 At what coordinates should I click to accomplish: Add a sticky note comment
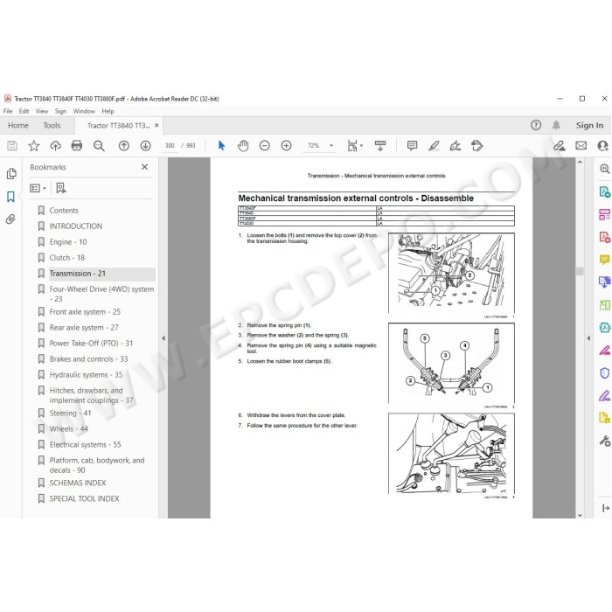(412, 146)
